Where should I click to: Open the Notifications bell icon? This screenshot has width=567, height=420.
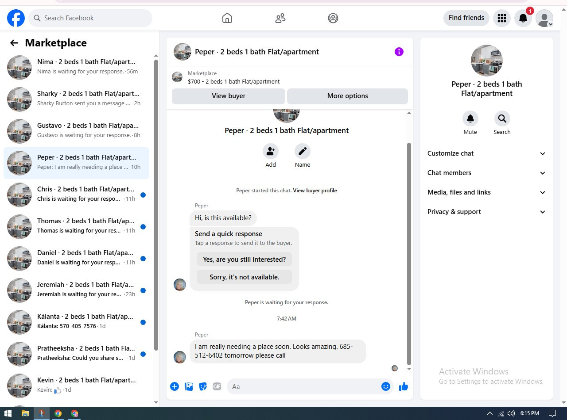[523, 18]
